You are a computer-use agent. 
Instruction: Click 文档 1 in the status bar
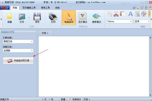click(x=87, y=99)
